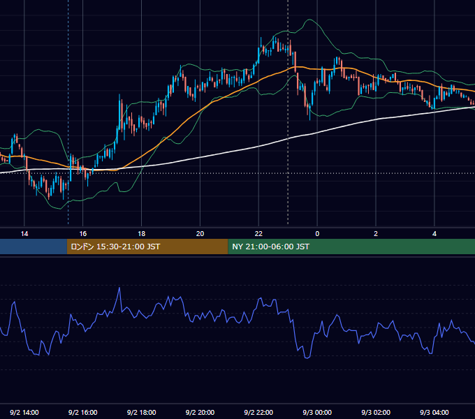Click the 9/3 02:00 label on the oscillator axis
The width and height of the screenshot is (475, 419).
tap(376, 412)
